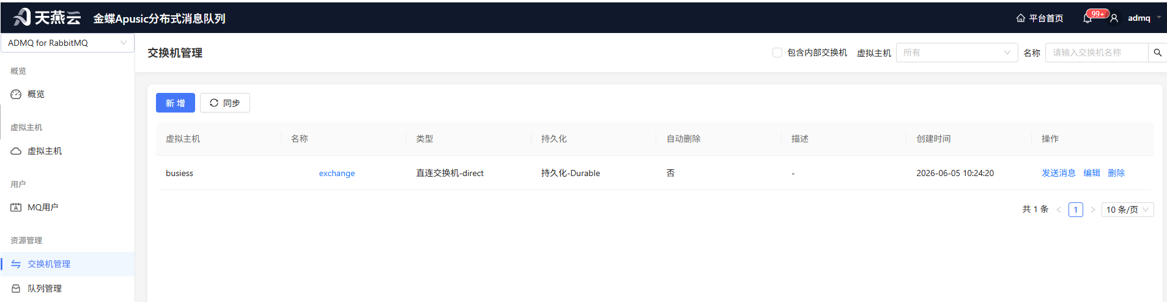Screen dimensions: 1167x302
Task: Click the 虚拟主机 column header
Action: point(183,139)
